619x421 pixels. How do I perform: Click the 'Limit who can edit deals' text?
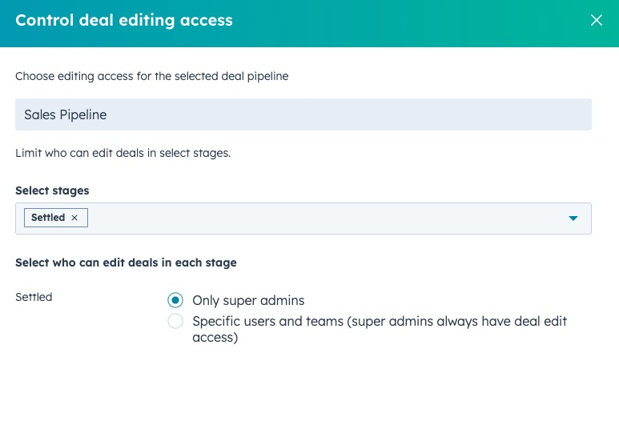[x=123, y=152]
